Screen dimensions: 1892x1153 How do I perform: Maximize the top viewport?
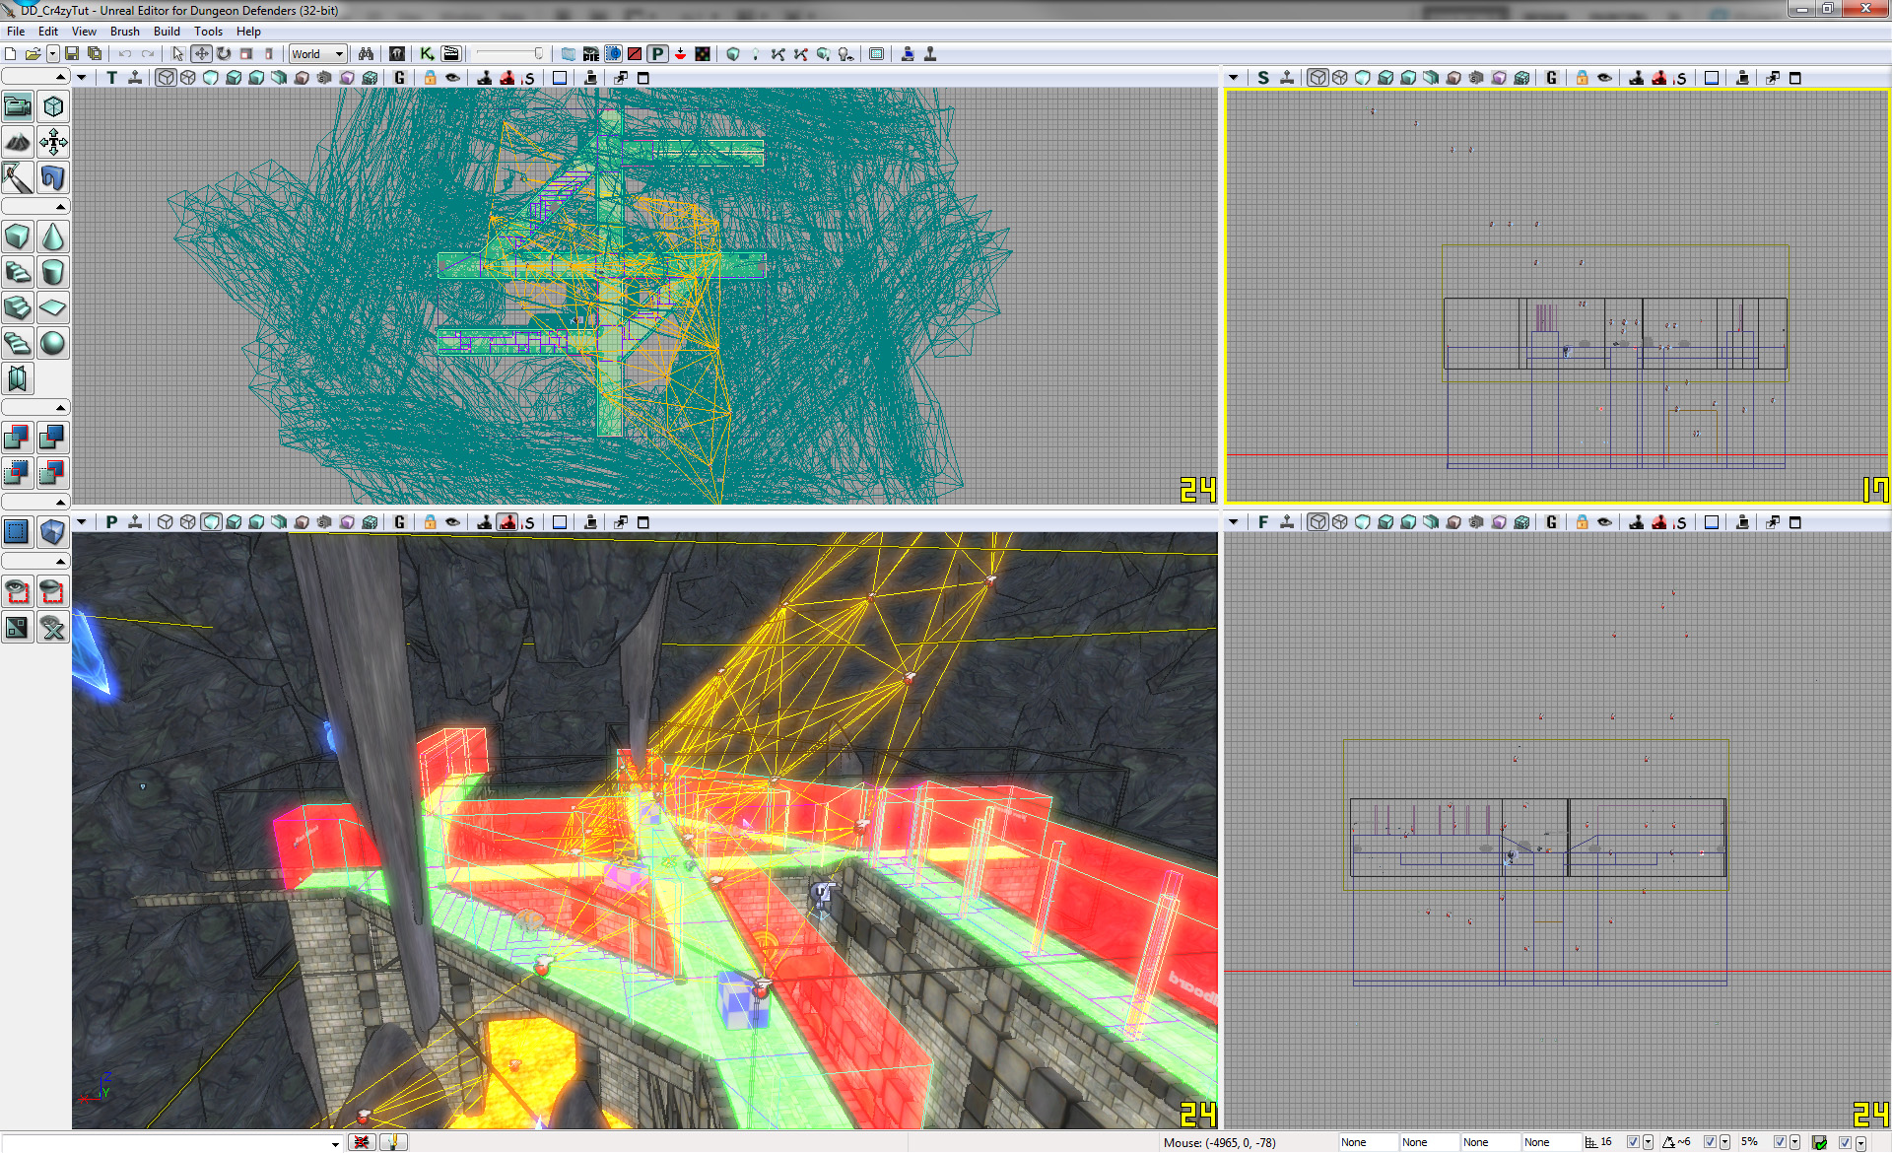tap(643, 78)
